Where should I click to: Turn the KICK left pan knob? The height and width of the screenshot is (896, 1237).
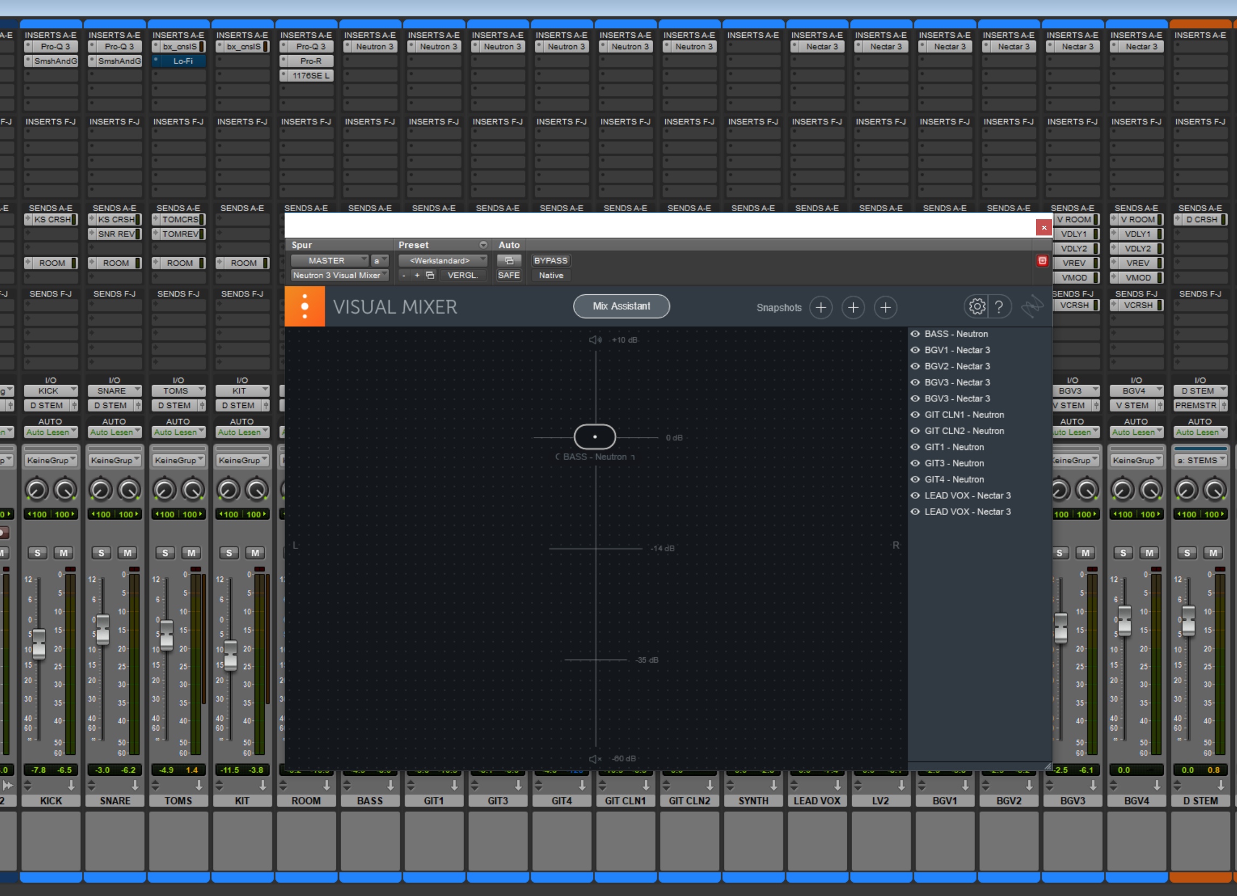point(37,489)
